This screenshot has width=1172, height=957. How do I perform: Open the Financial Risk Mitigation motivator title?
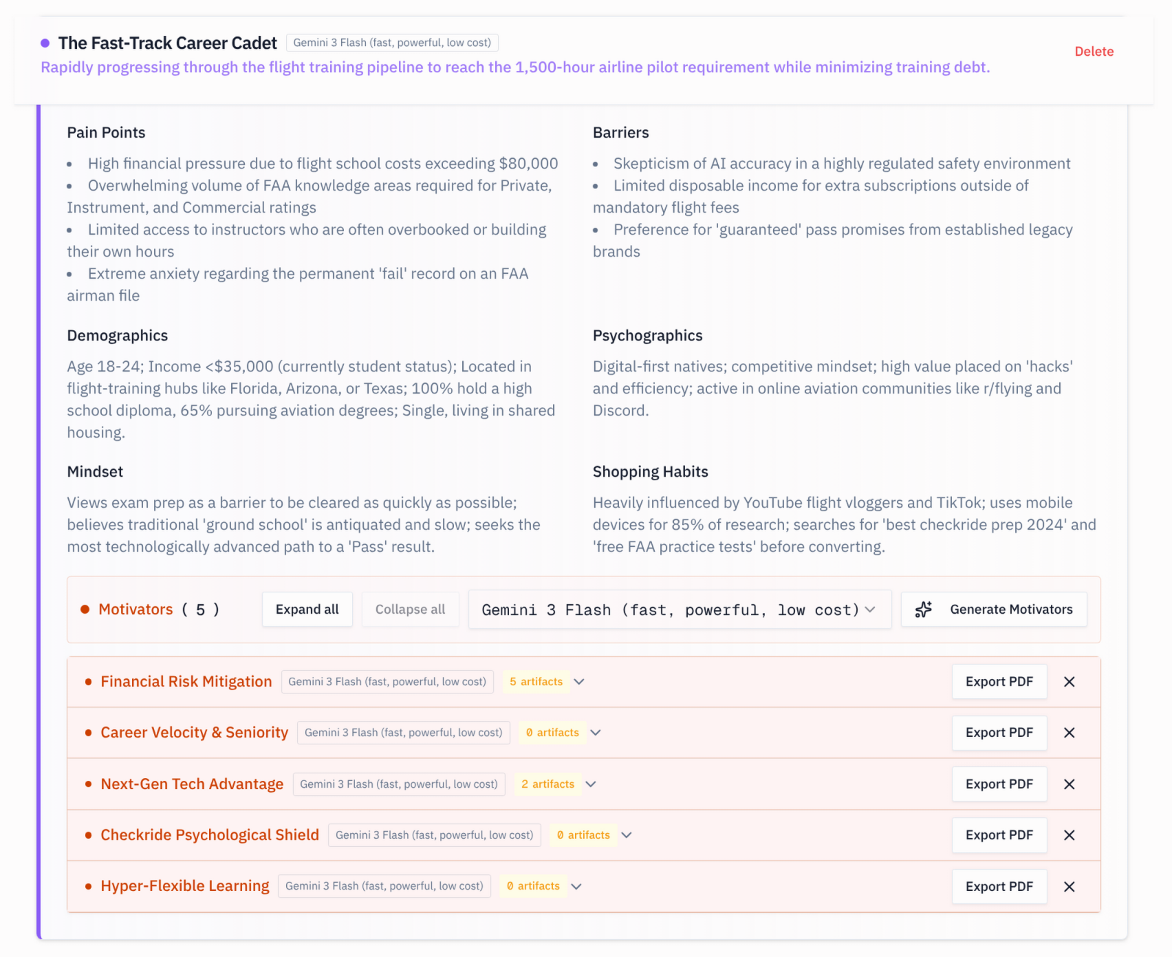tap(186, 682)
